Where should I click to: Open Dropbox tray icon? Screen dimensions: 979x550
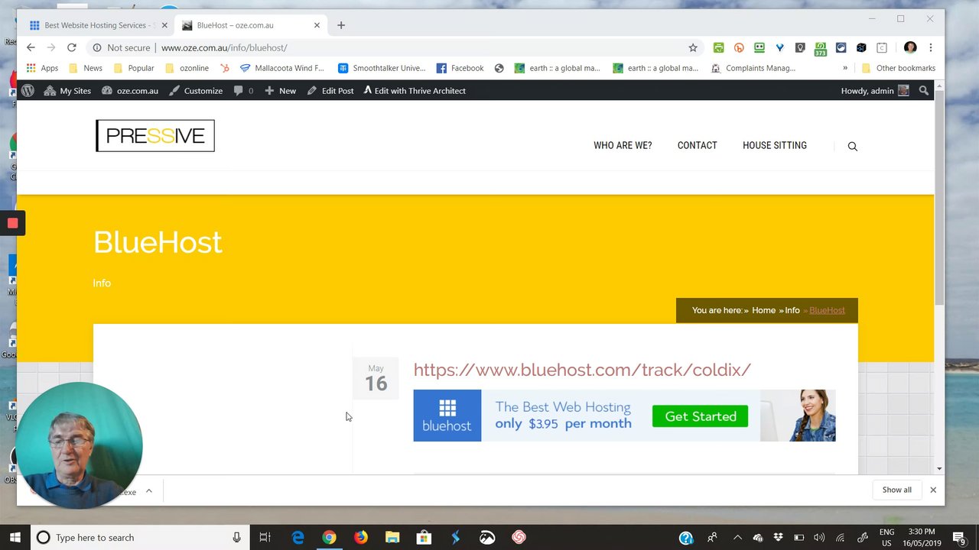coord(779,537)
